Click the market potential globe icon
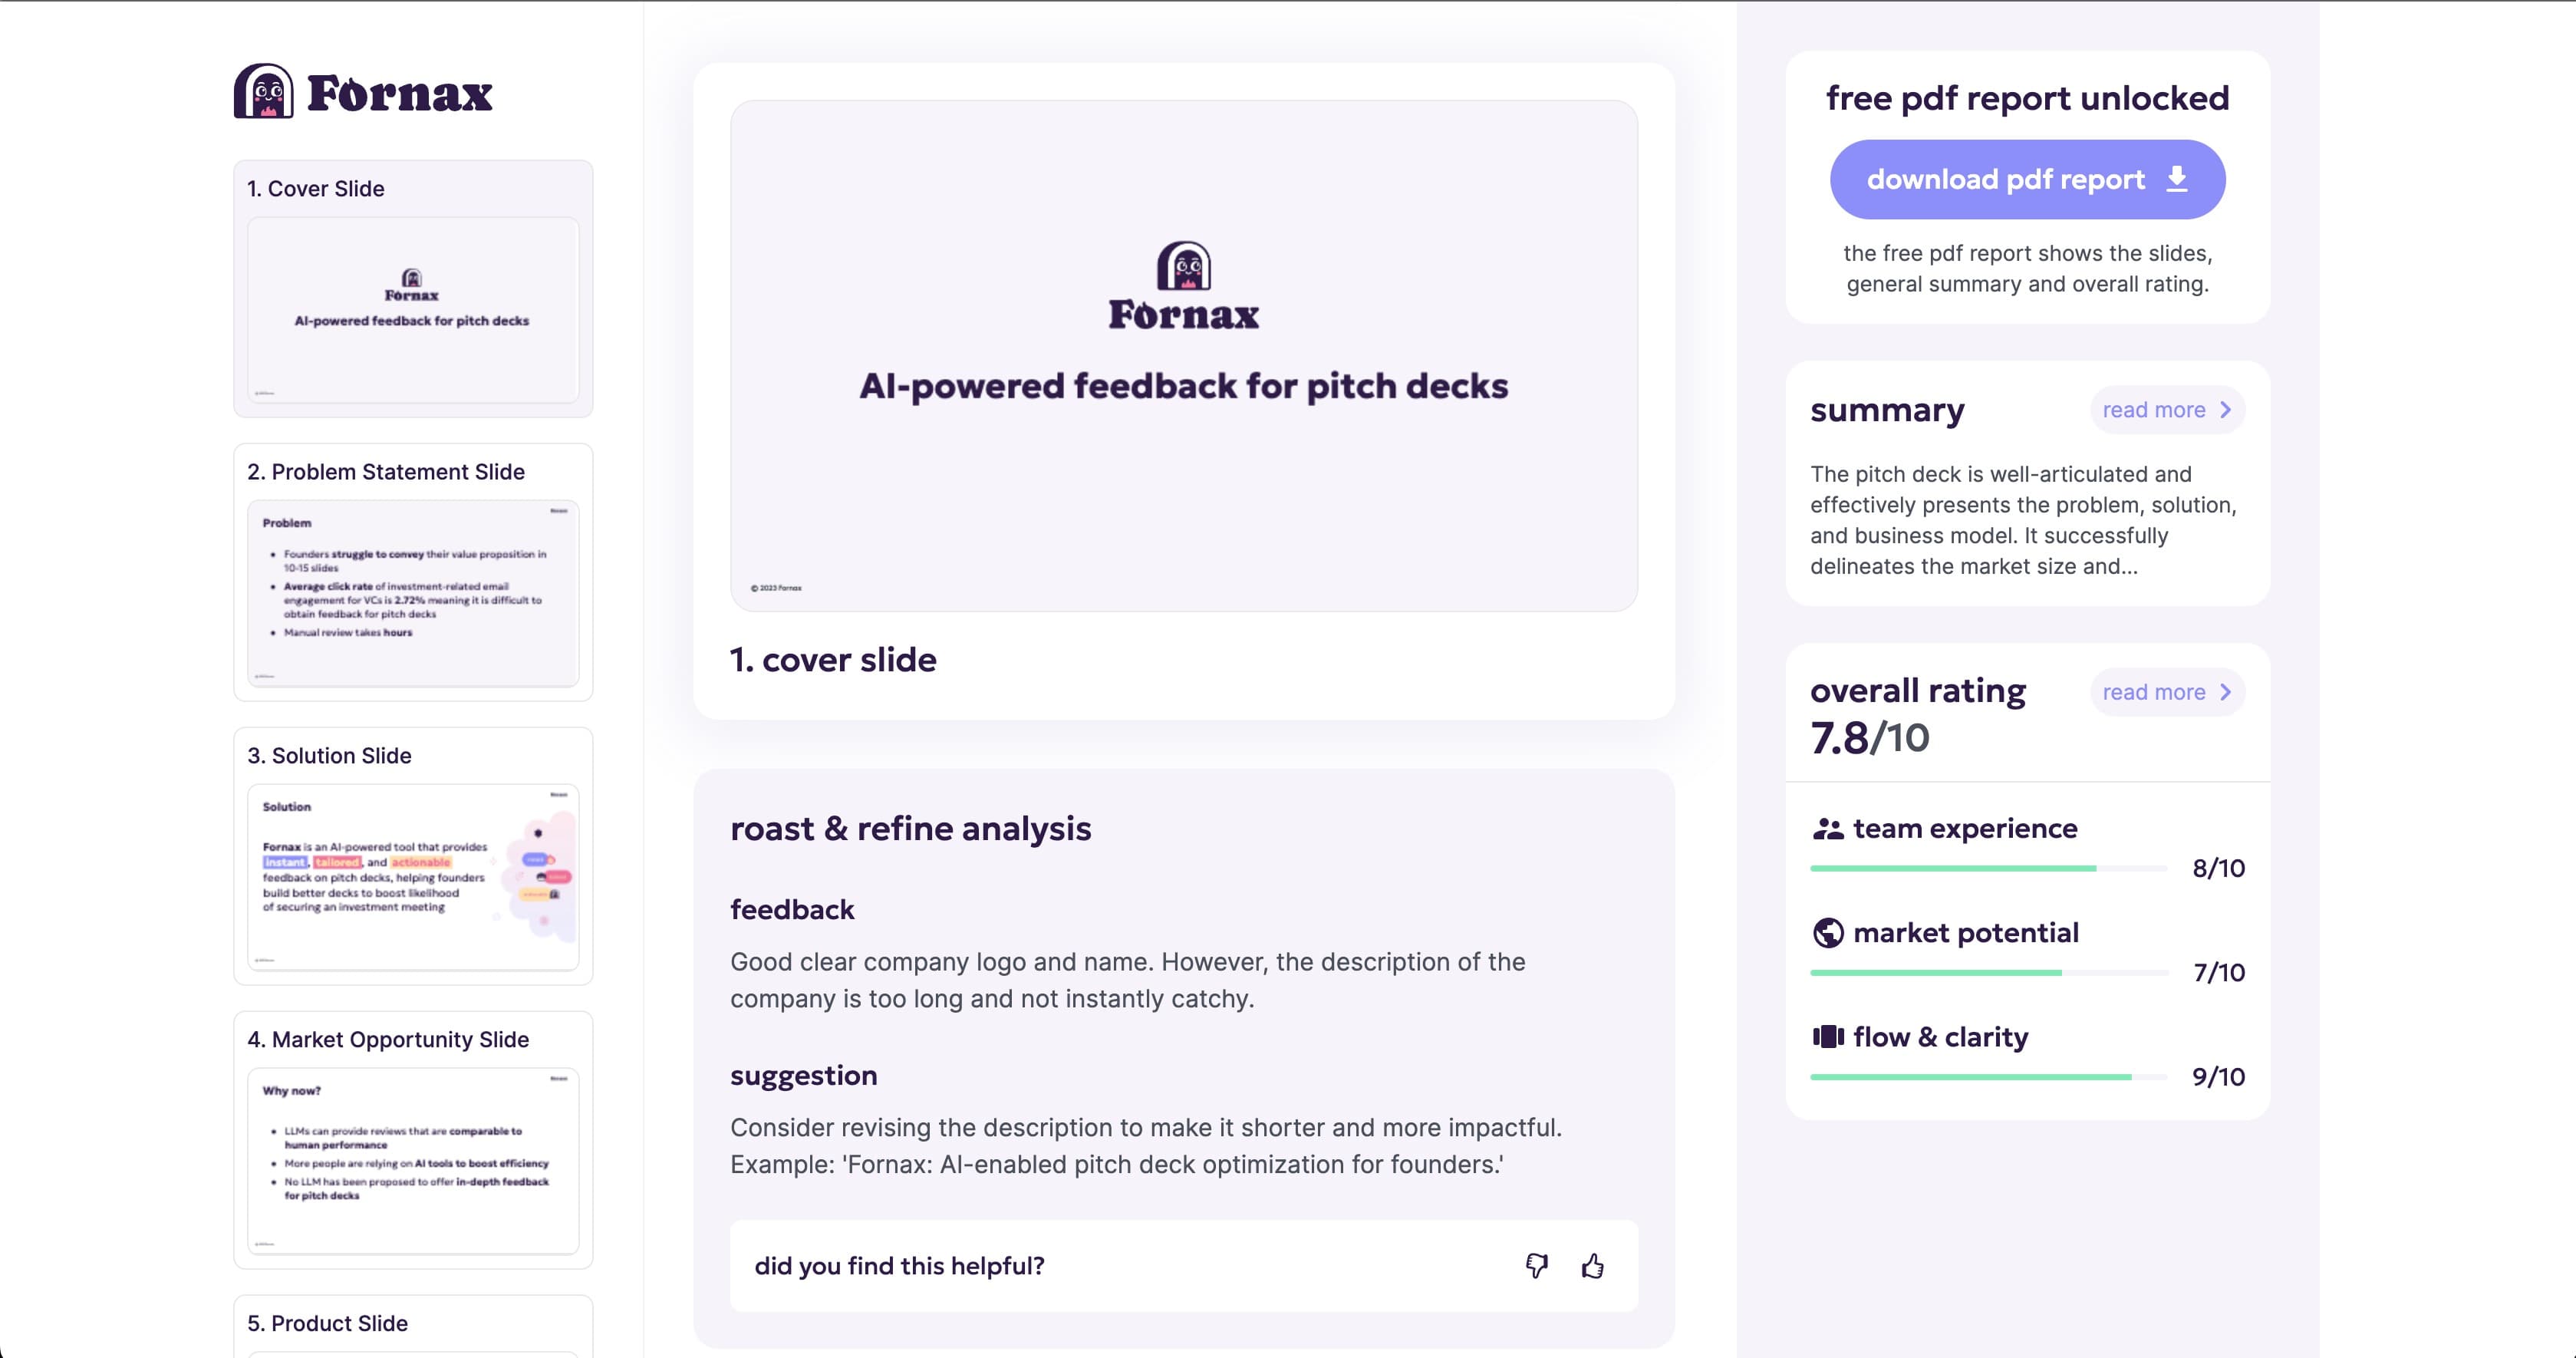 coord(1828,933)
